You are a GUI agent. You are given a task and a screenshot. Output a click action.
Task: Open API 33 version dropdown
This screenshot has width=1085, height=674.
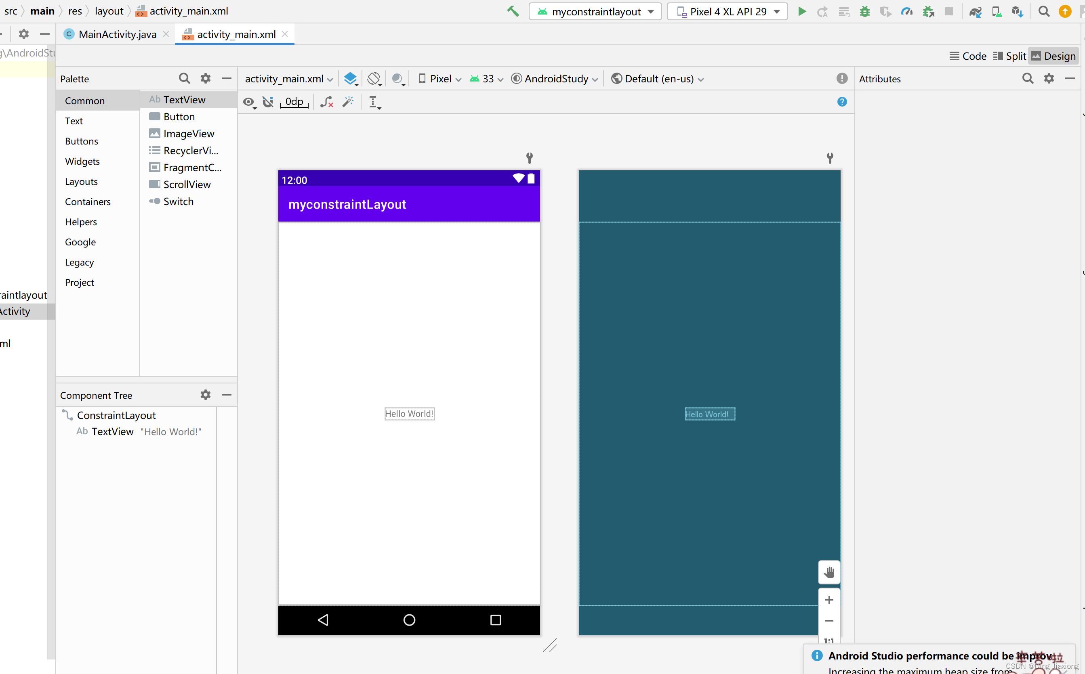486,79
